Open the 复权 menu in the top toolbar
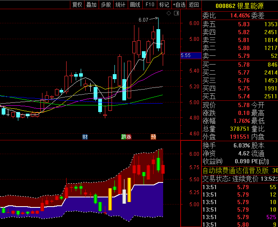 click(77, 5)
